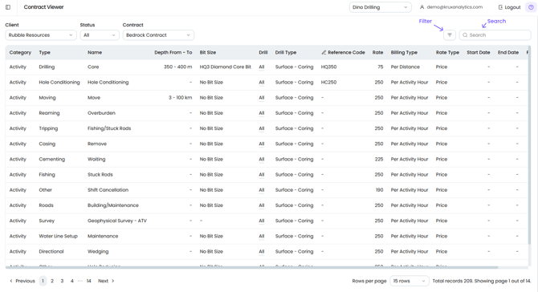
Task: Click the Drill Type column header
Action: tap(286, 52)
